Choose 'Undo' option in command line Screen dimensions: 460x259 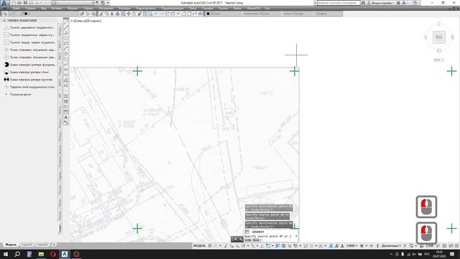point(247,240)
